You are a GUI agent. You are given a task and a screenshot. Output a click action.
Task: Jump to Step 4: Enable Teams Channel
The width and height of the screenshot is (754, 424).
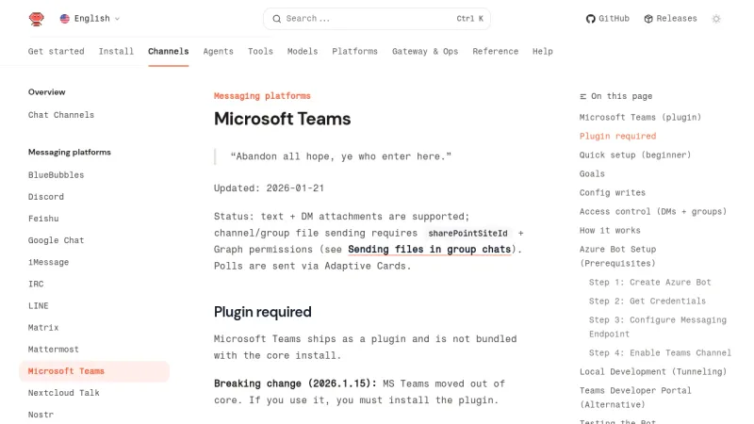(660, 352)
